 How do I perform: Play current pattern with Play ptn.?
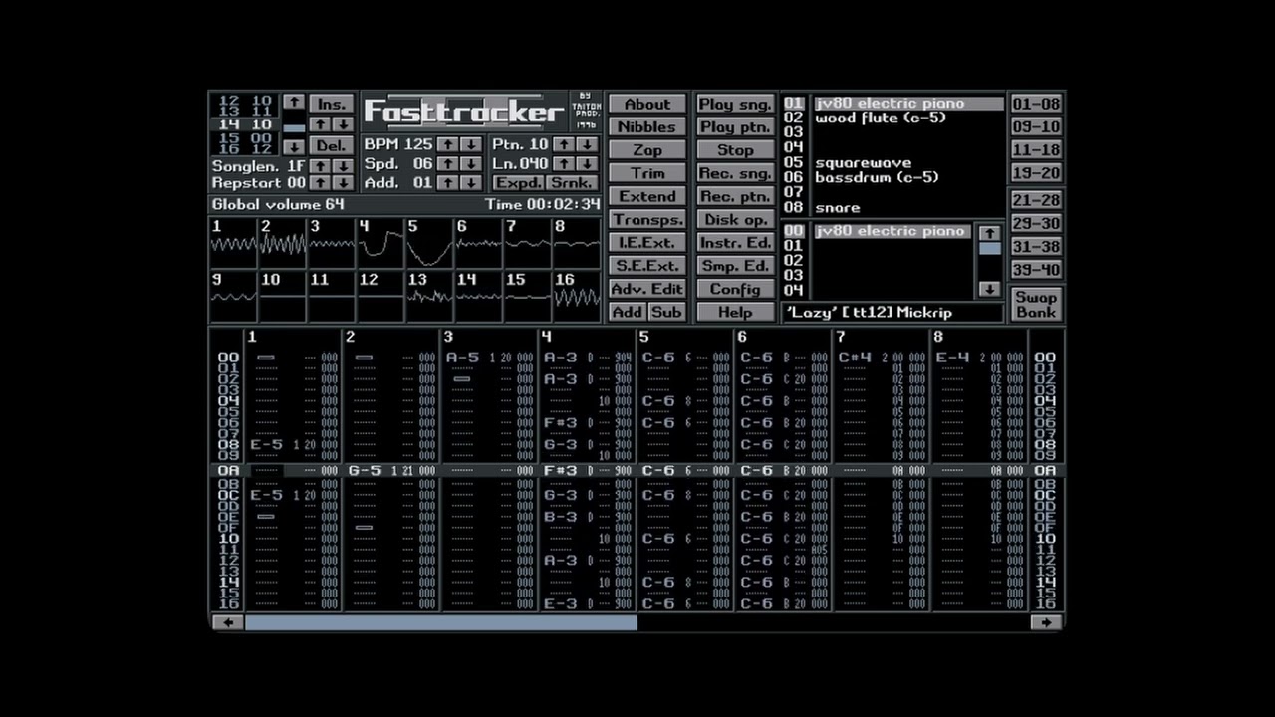point(735,126)
